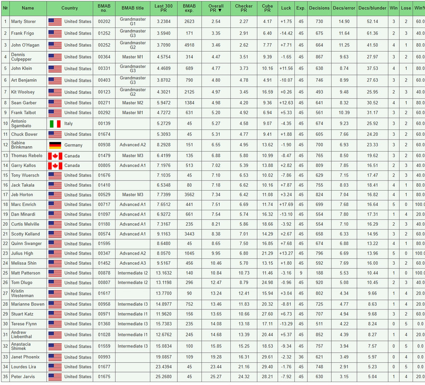Click the US flag in Jack Takala's row
Viewport: 425px width, 385px height.
tap(55, 185)
